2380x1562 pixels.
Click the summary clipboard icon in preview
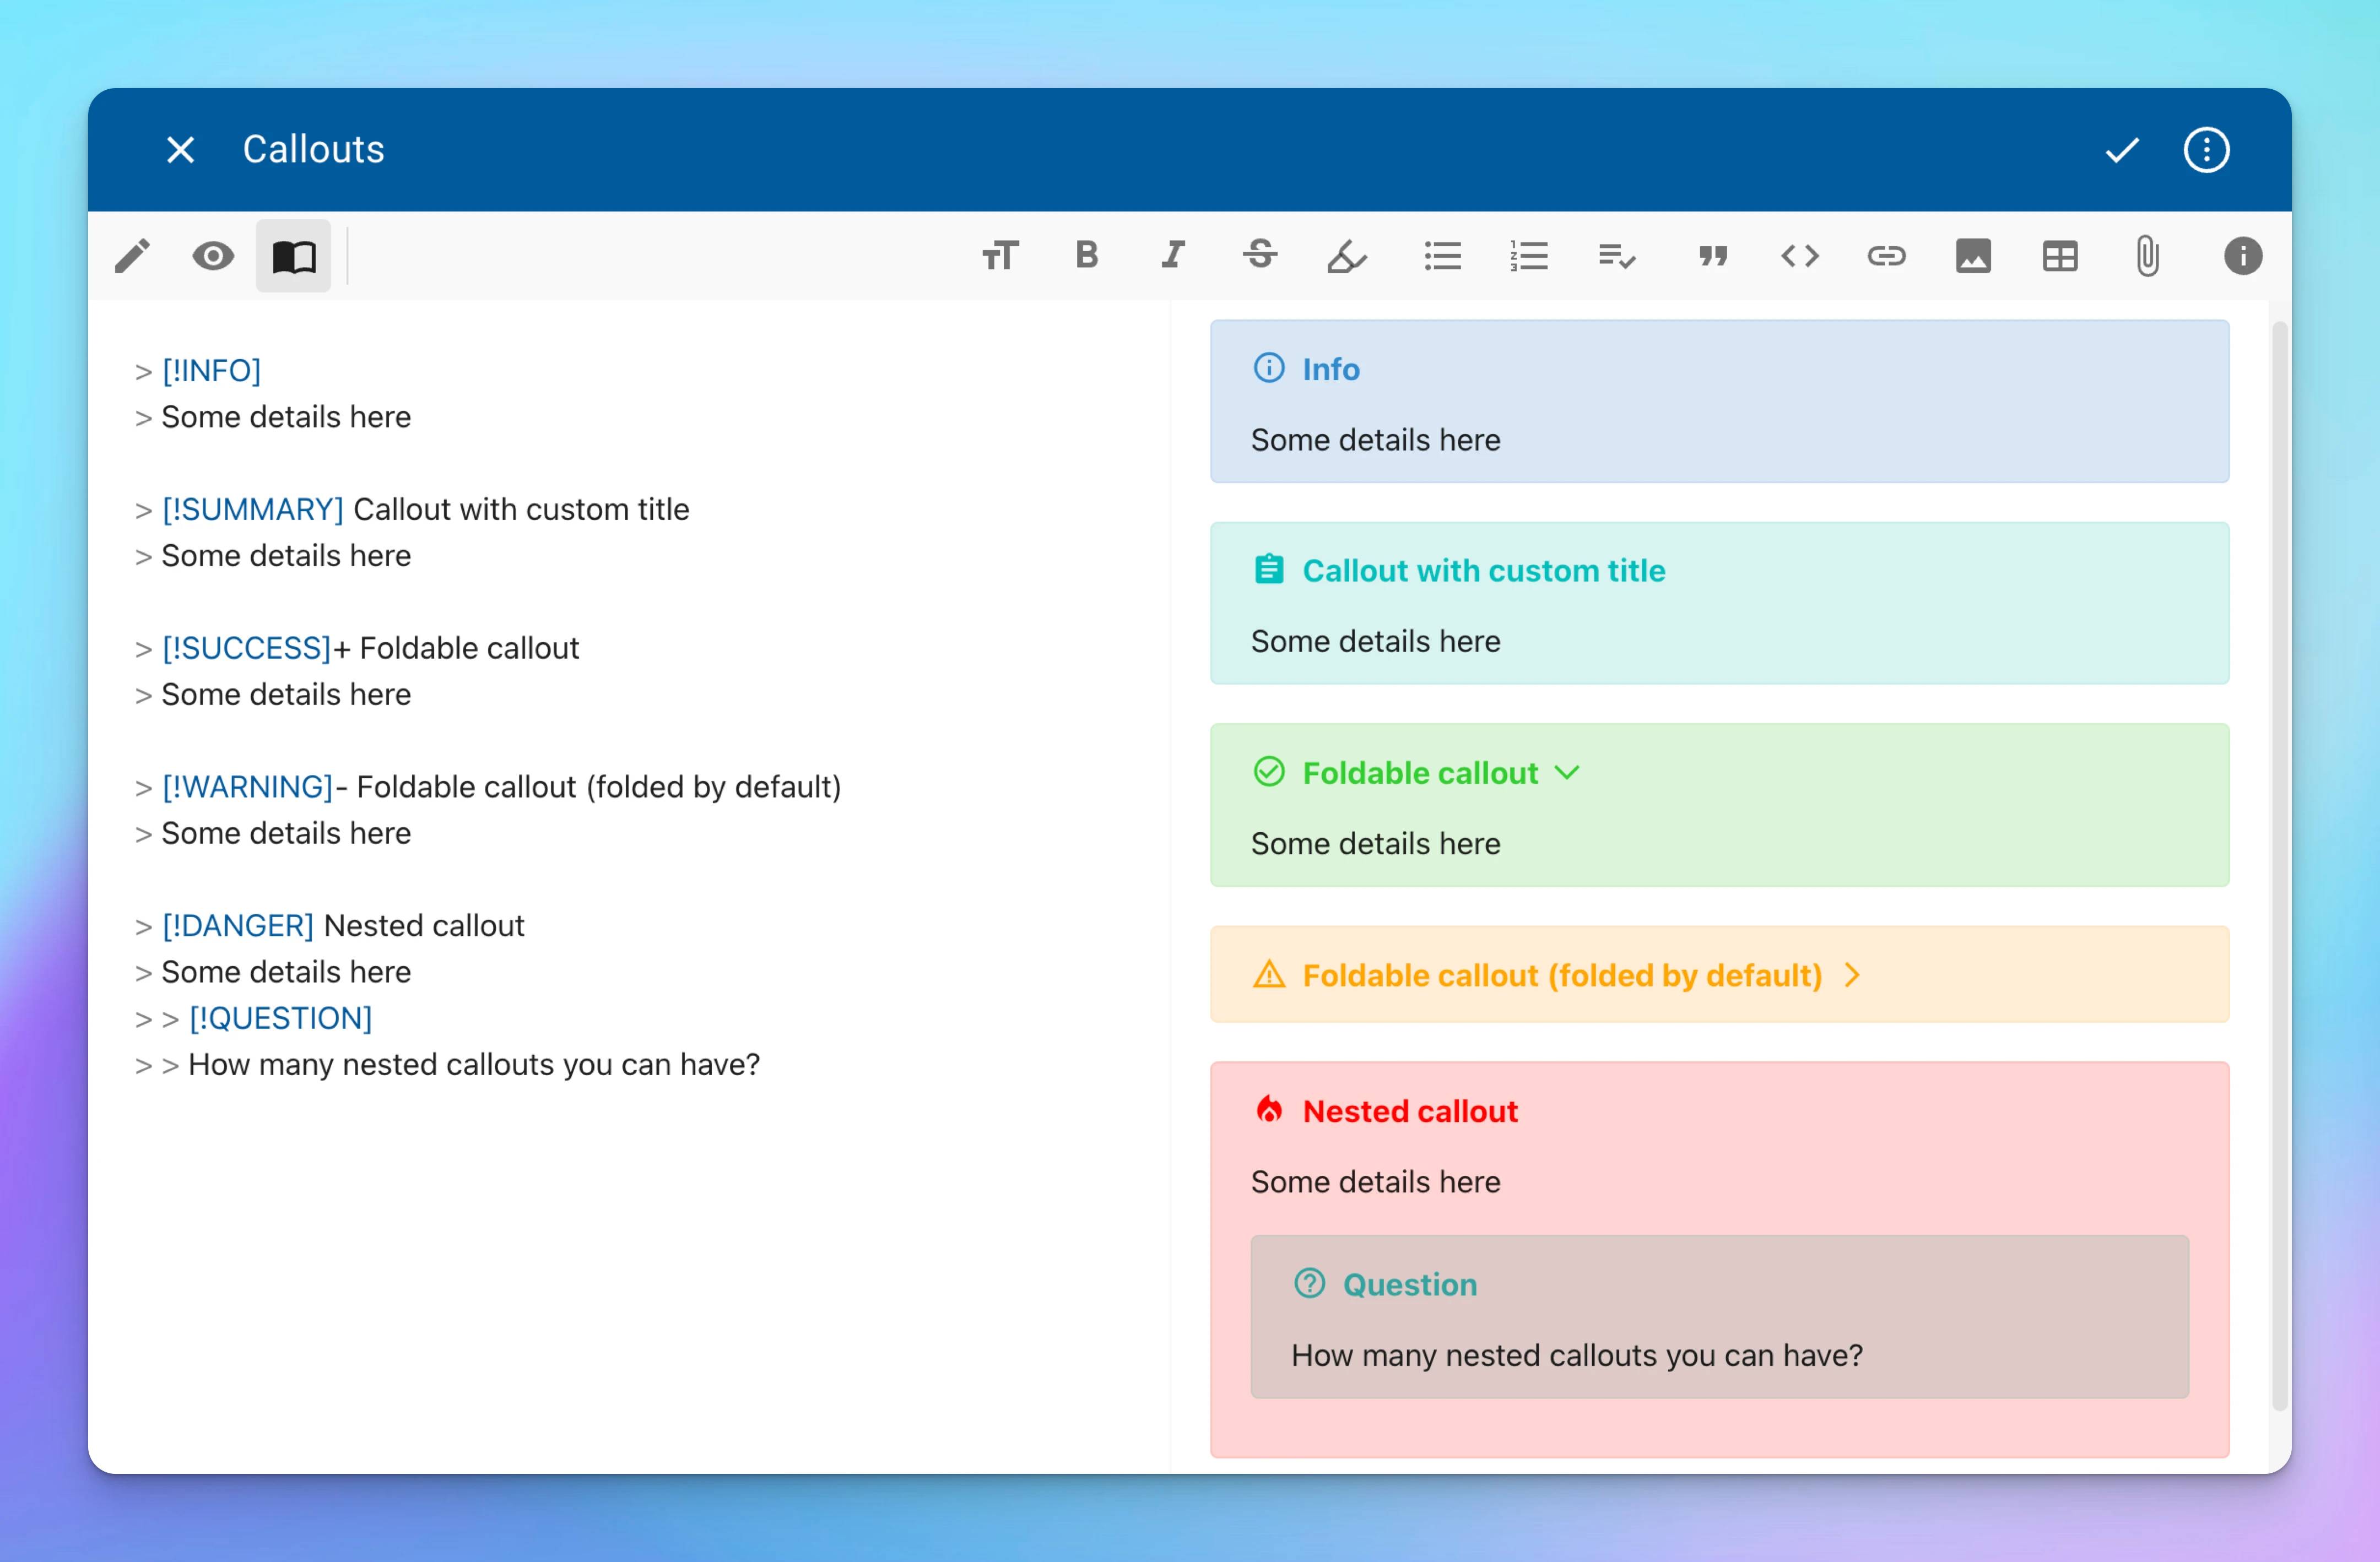[x=1269, y=570]
